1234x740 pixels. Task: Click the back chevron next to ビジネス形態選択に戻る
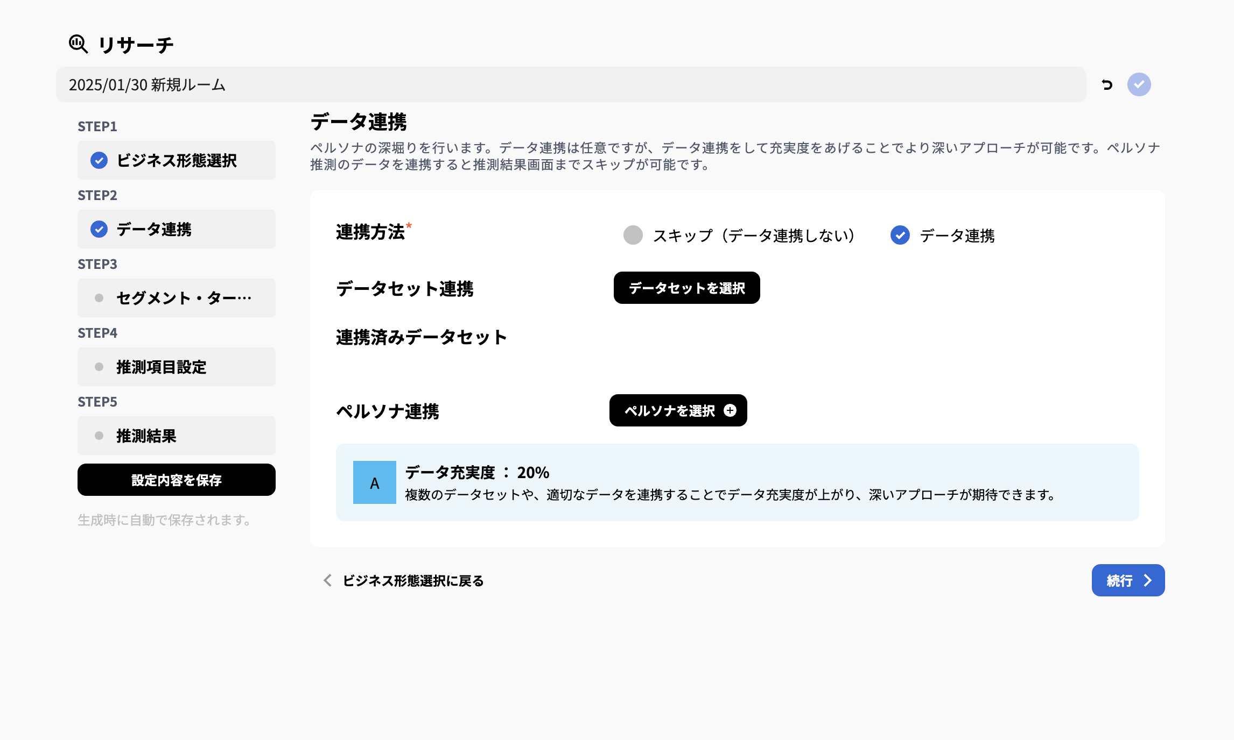[x=326, y=581]
